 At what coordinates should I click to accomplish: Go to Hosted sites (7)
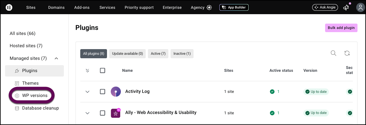point(26,46)
